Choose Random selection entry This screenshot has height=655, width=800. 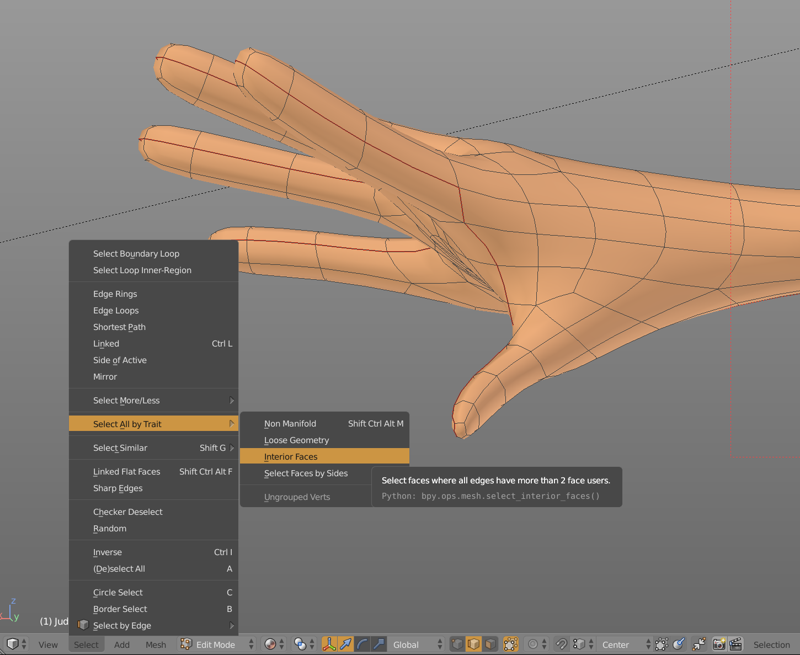coord(153,528)
